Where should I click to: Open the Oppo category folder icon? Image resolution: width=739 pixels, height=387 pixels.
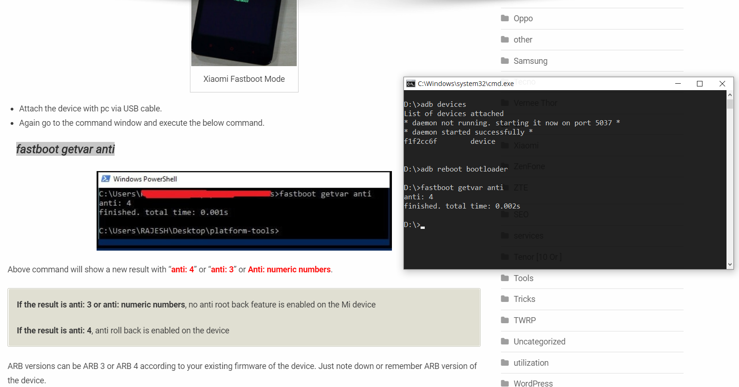click(505, 18)
